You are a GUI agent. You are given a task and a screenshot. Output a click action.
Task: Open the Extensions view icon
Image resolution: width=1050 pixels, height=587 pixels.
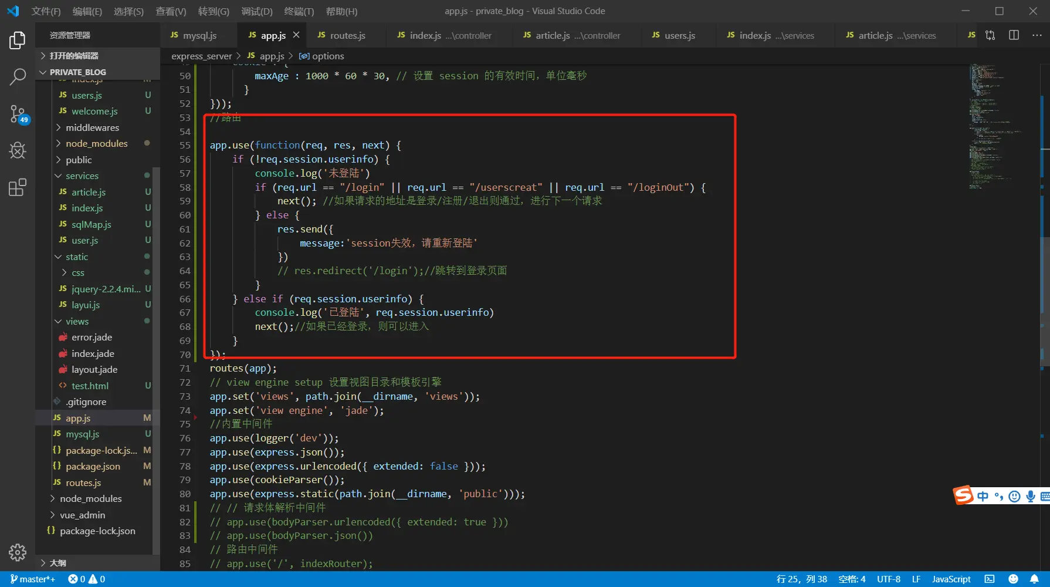pos(18,187)
